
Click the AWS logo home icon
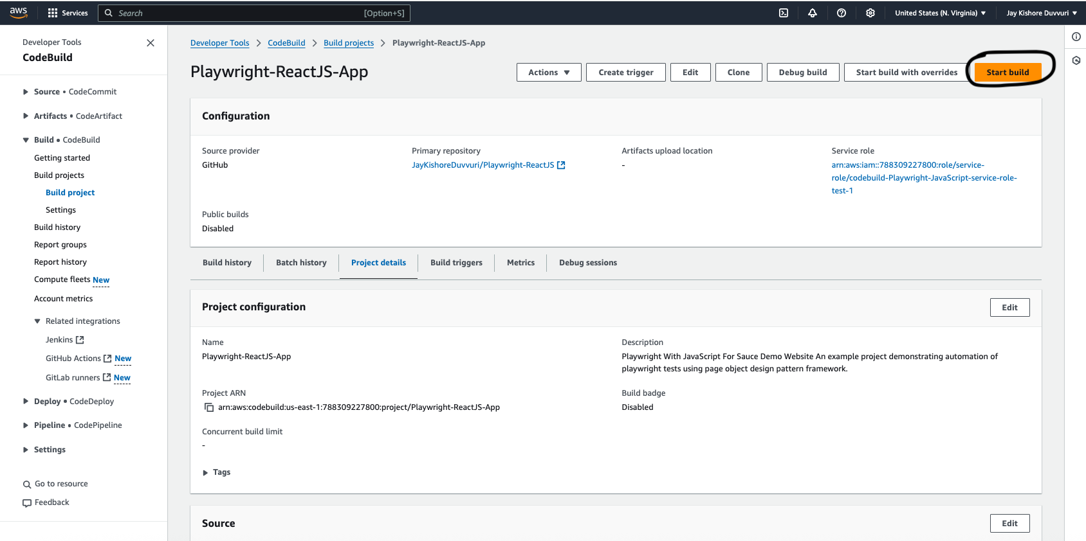(18, 12)
